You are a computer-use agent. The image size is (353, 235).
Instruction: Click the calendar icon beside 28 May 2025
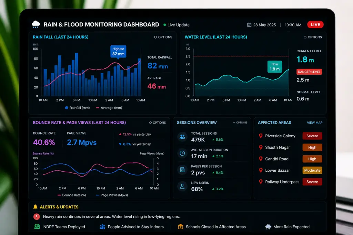point(249,25)
